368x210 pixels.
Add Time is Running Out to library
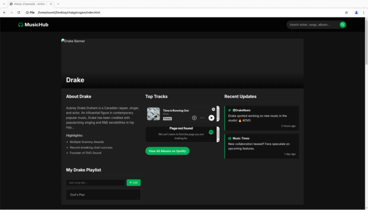(194, 118)
